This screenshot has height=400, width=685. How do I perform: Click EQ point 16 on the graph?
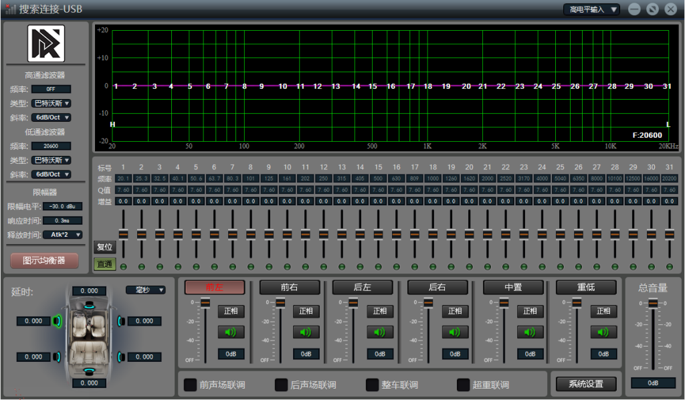point(391,86)
